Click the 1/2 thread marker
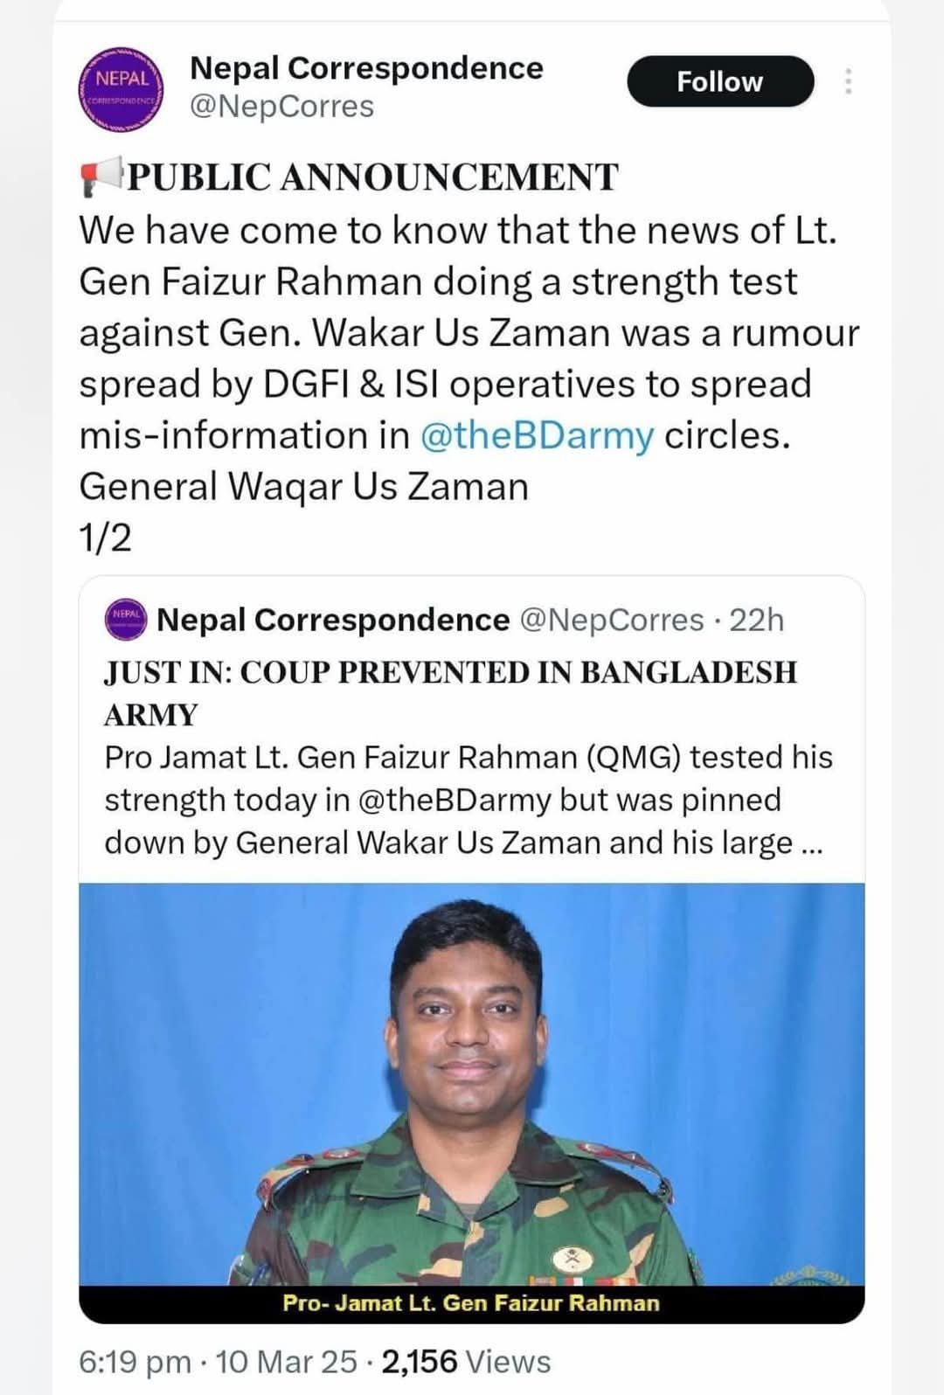 coord(105,538)
